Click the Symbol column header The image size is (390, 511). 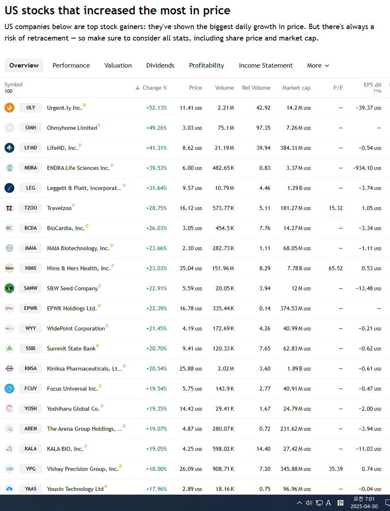(x=14, y=85)
